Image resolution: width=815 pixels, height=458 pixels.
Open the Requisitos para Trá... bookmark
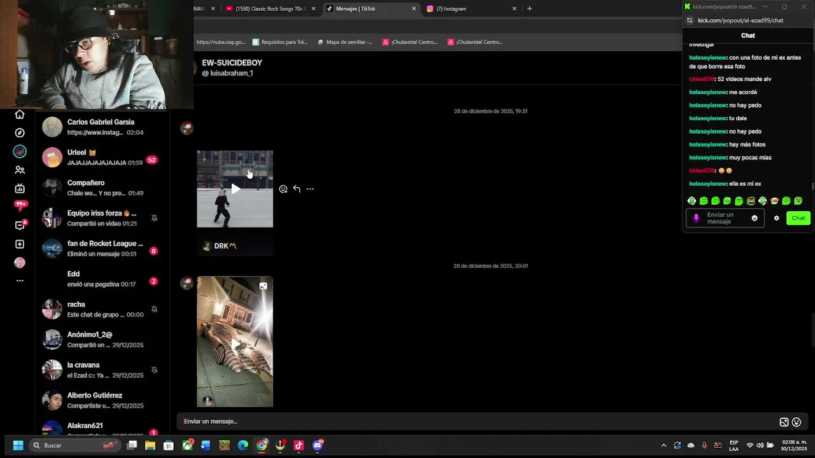point(280,42)
